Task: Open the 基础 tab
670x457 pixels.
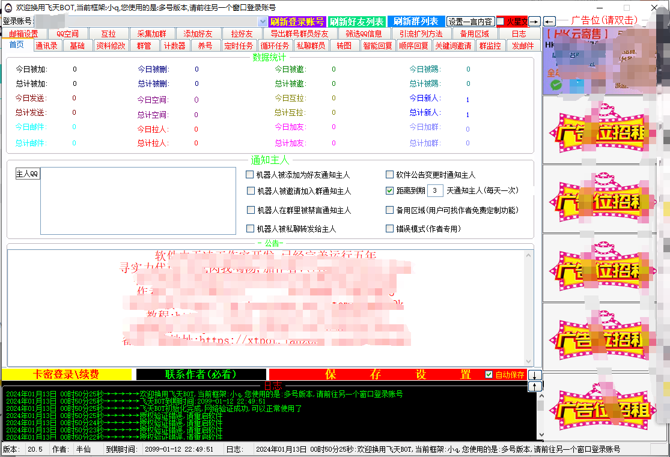Action: pos(78,46)
